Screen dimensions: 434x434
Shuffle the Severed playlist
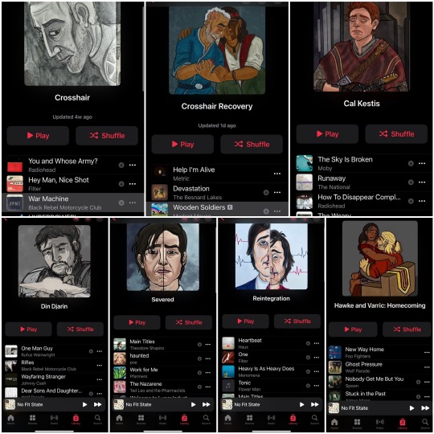pyautogui.click(x=189, y=322)
